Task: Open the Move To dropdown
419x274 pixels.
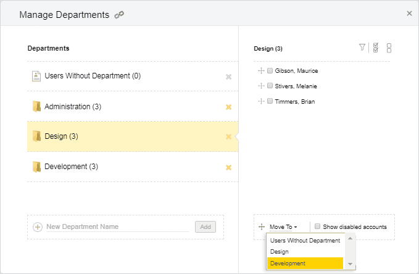Action: tap(283, 227)
